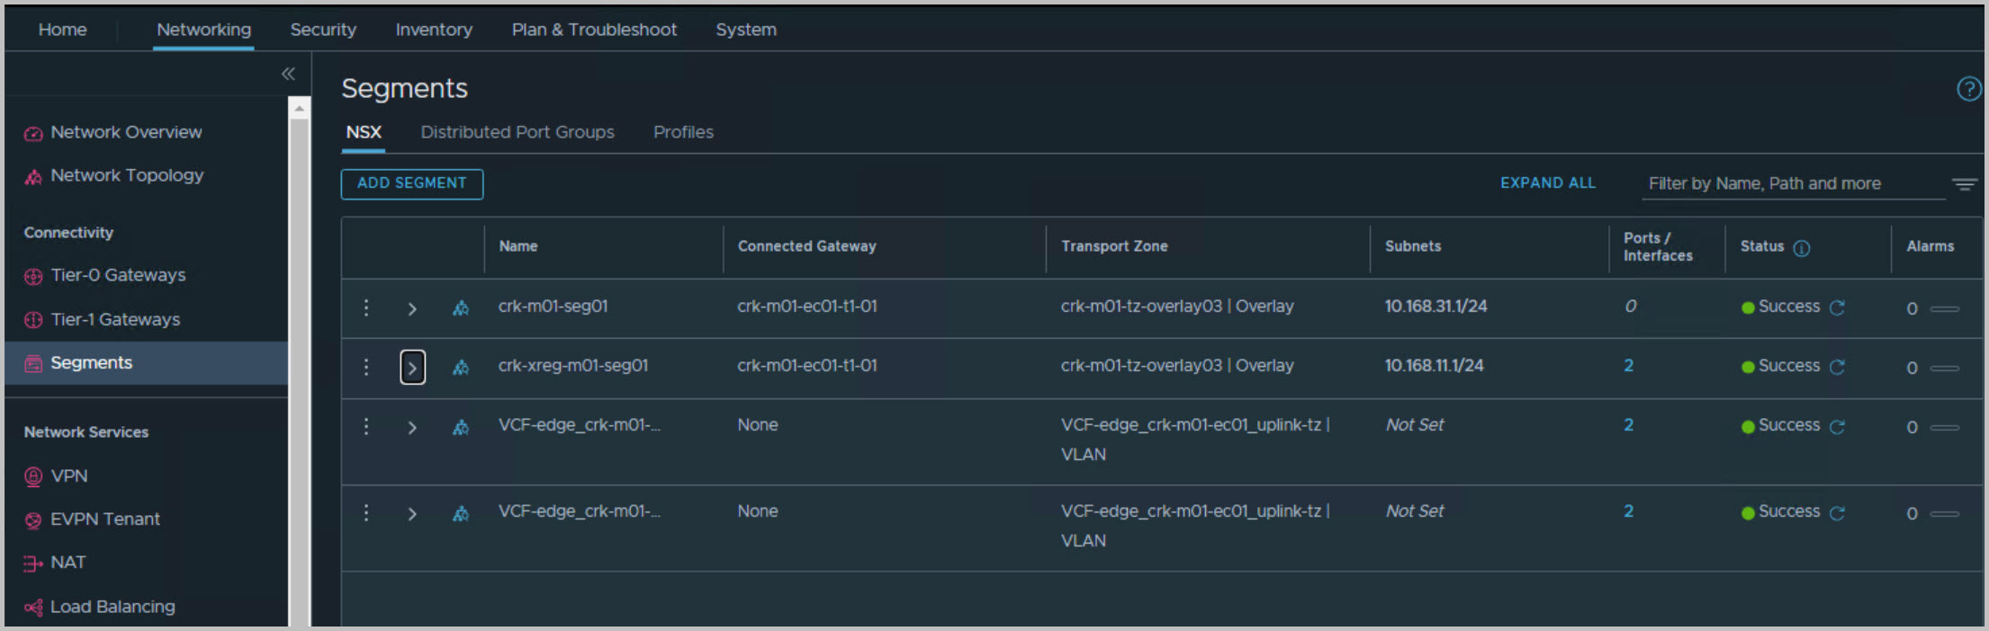Expand the crk-m01-seg01 segment row

point(412,308)
